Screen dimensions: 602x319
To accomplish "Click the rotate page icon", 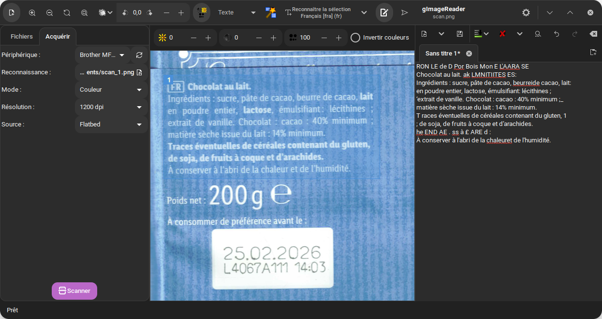I will pyautogui.click(x=67, y=13).
